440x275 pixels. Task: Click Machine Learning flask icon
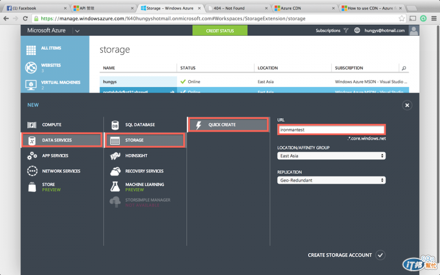pos(115,186)
